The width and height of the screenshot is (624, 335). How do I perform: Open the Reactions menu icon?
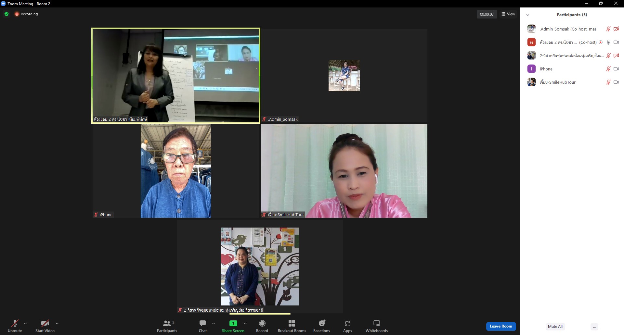(x=321, y=323)
